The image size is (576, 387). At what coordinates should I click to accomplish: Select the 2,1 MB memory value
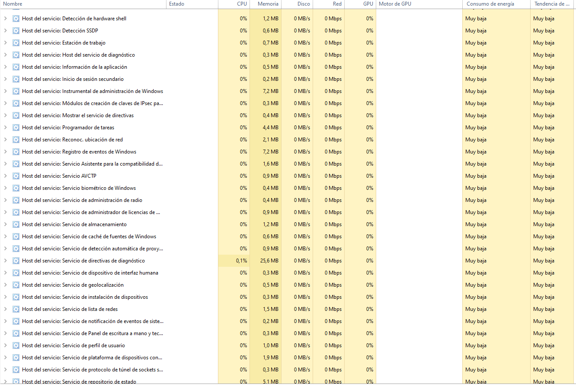pyautogui.click(x=271, y=140)
